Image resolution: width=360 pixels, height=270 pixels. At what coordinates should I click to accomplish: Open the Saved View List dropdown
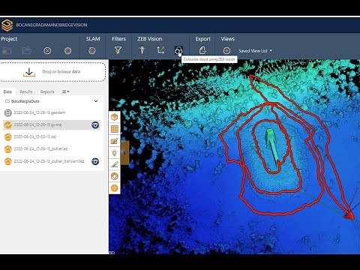(255, 51)
